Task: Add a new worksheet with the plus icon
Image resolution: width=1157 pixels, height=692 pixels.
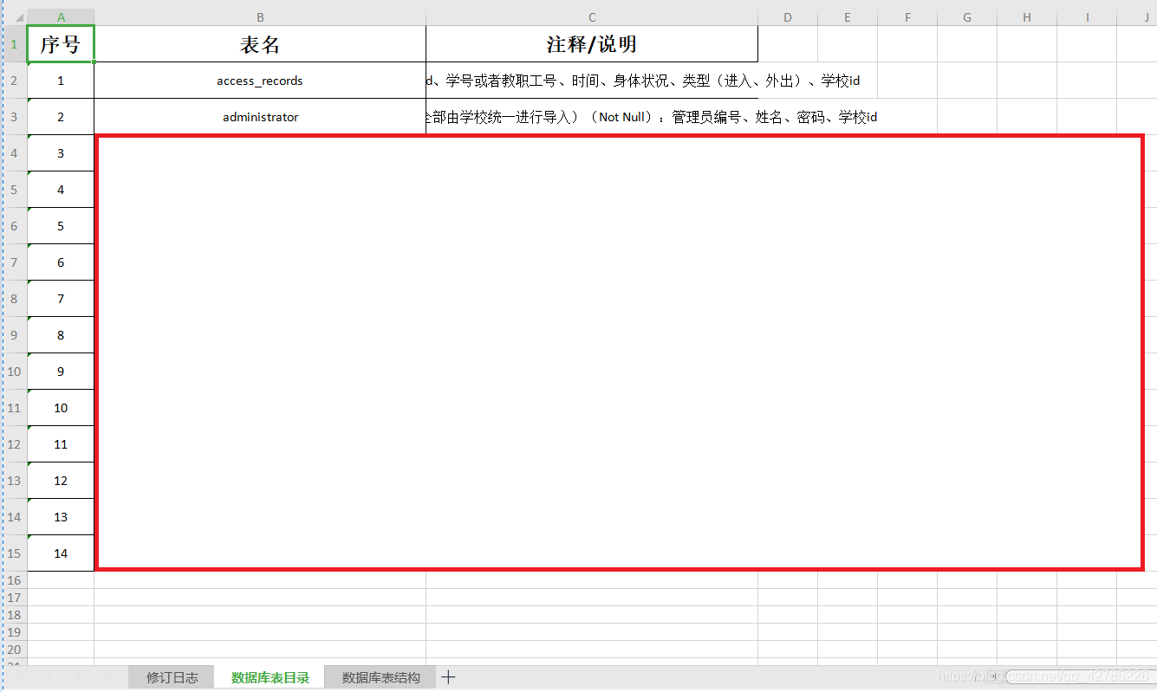Action: 448,676
